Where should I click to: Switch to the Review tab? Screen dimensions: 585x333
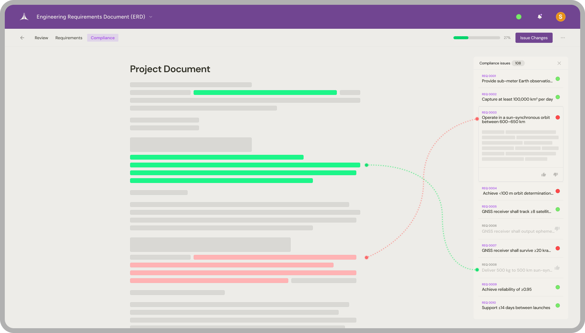coord(41,38)
